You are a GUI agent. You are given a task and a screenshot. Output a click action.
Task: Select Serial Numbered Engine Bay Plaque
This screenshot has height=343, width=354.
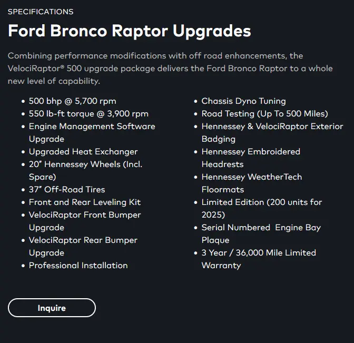click(x=261, y=234)
